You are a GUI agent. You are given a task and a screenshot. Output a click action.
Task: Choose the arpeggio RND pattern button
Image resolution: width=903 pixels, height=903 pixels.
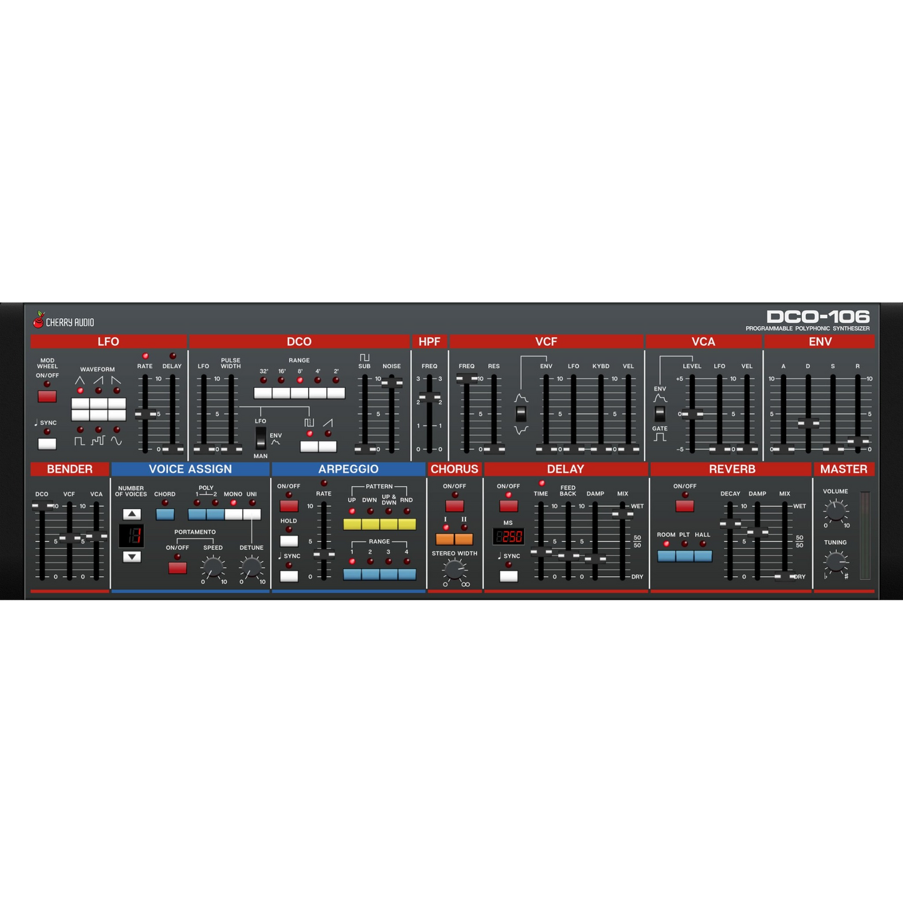(407, 524)
